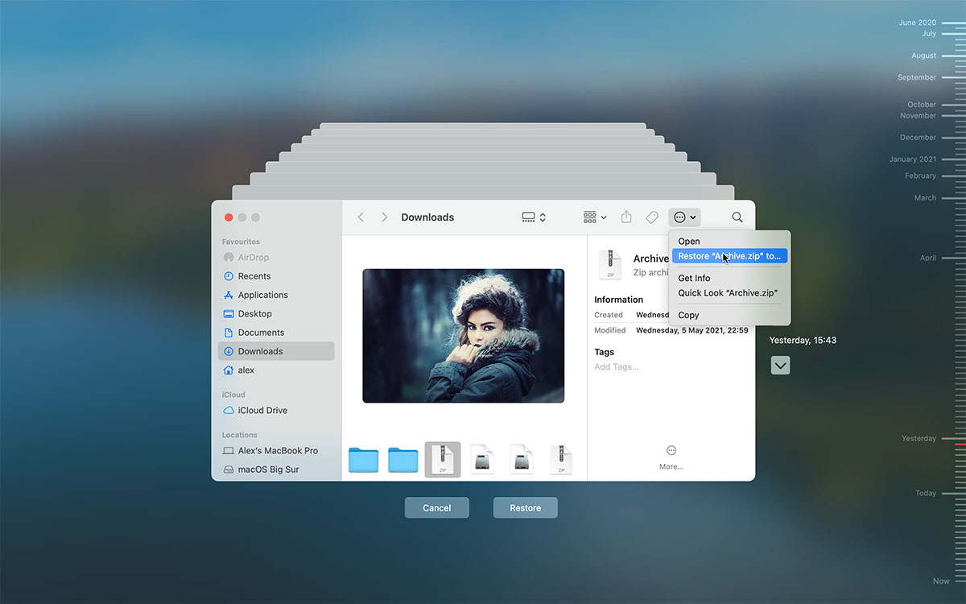Click the down arrow under Yesterday, 15:43
Screen dimensions: 966x604
click(x=780, y=366)
